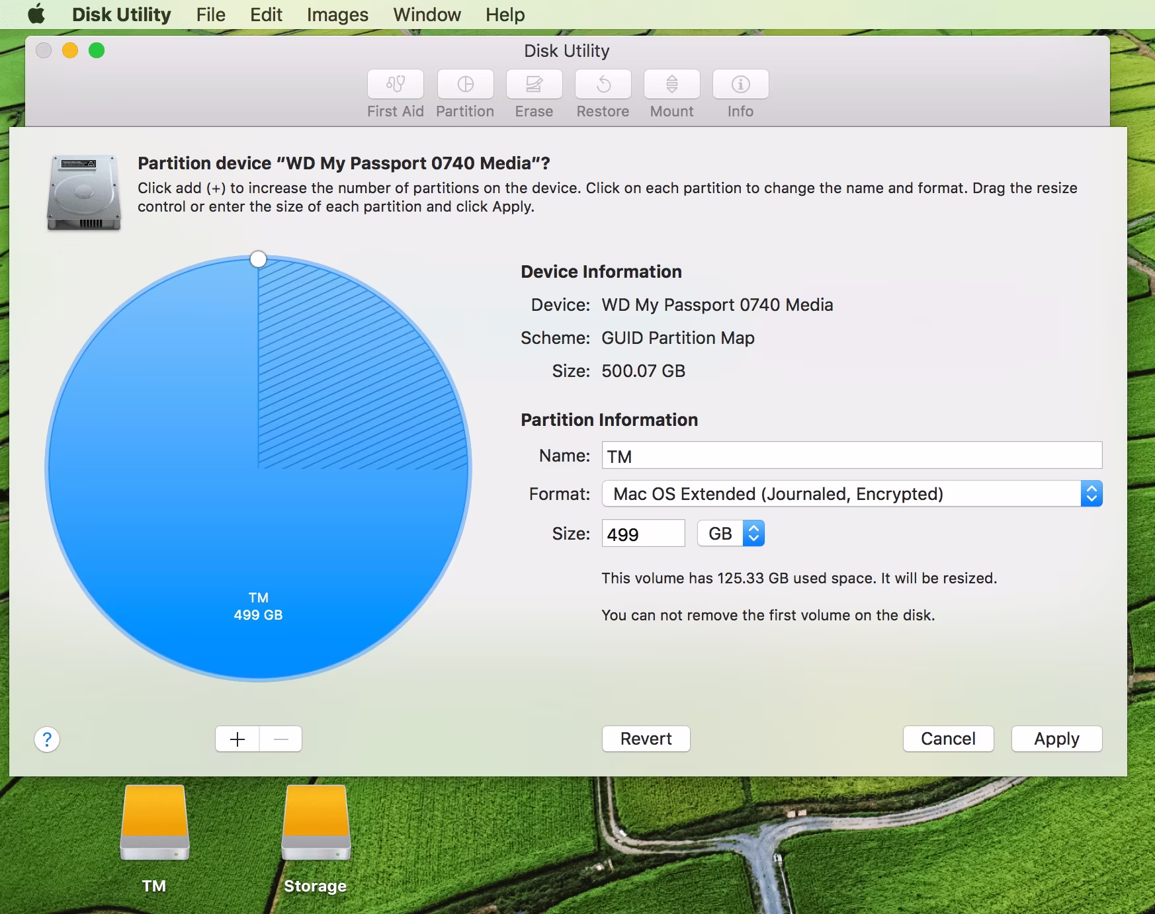This screenshot has height=914, width=1155.
Task: Click the minus remove partition button
Action: [x=281, y=739]
